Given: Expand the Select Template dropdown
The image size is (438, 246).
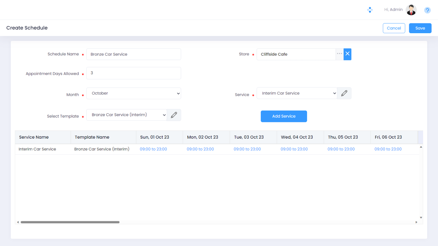Looking at the screenshot, I should (126, 115).
